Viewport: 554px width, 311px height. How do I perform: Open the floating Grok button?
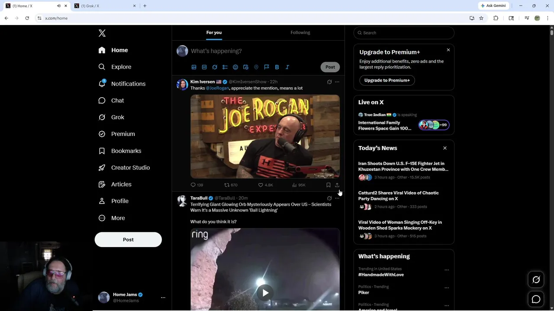[x=536, y=280]
